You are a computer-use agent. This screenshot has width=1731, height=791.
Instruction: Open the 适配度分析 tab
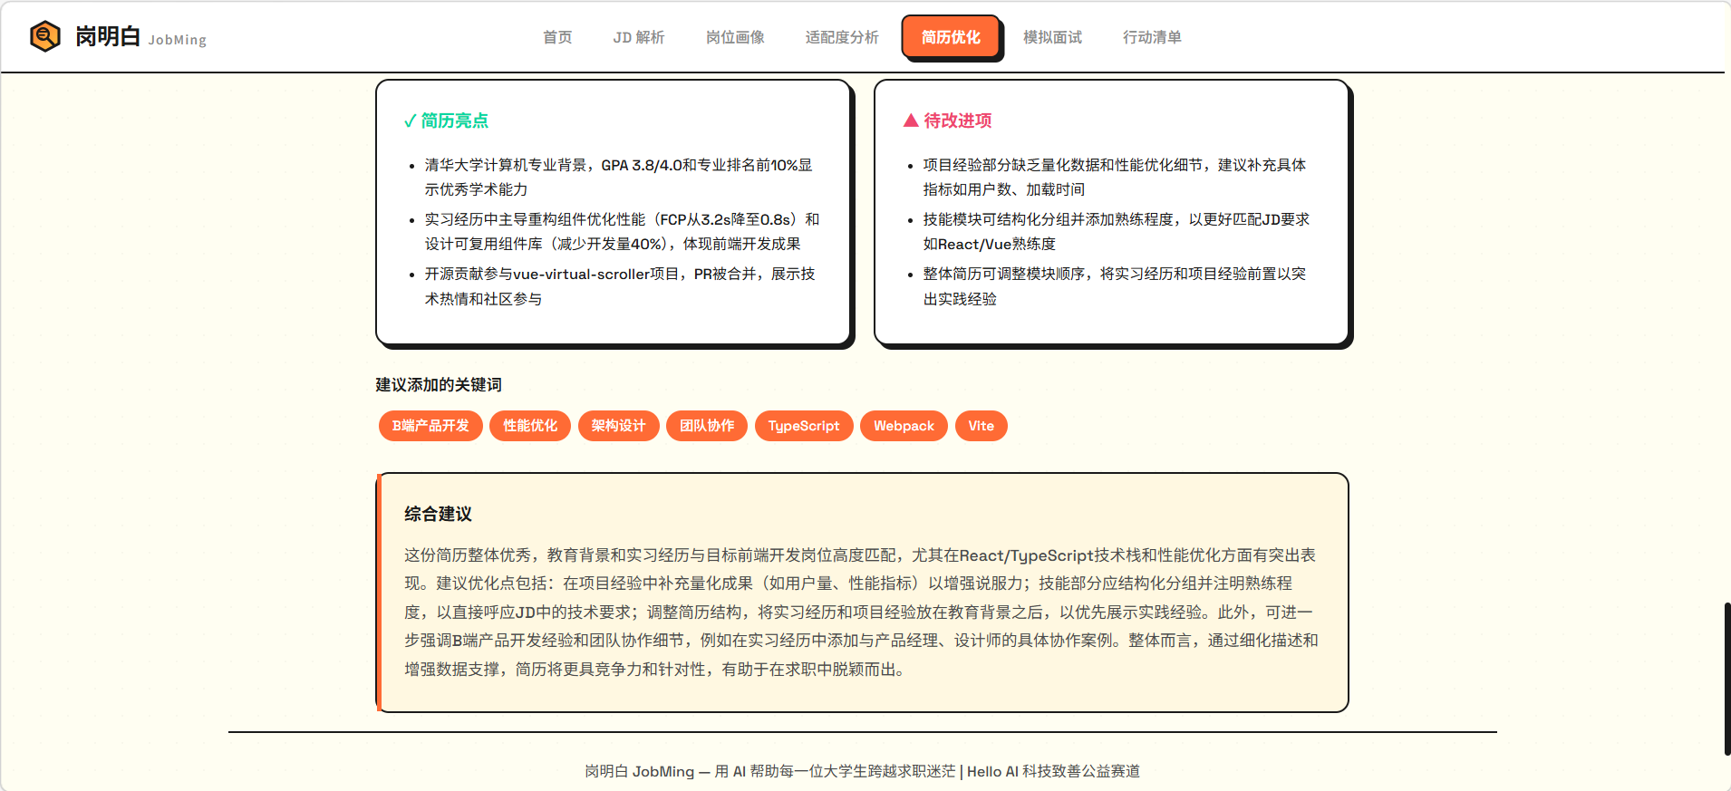click(x=842, y=37)
